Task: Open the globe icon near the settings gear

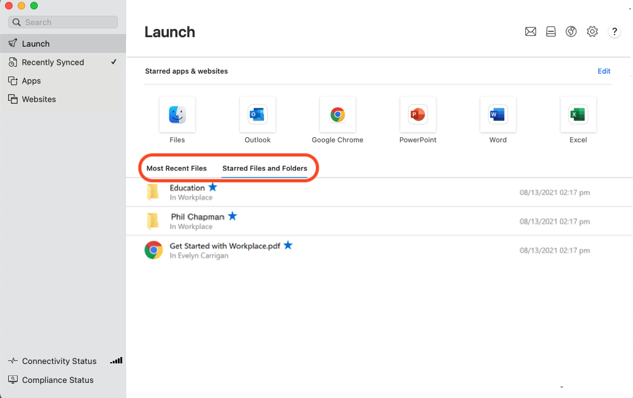Action: (x=571, y=31)
